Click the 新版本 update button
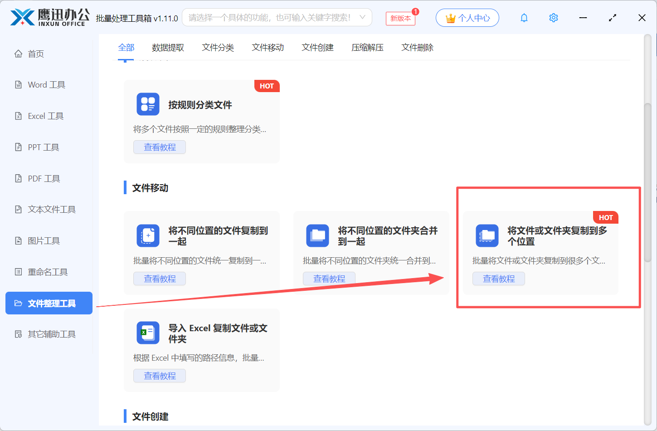657x431 pixels. [x=400, y=18]
